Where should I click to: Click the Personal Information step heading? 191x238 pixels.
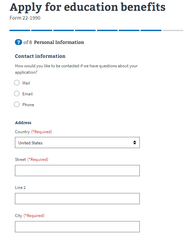[59, 42]
